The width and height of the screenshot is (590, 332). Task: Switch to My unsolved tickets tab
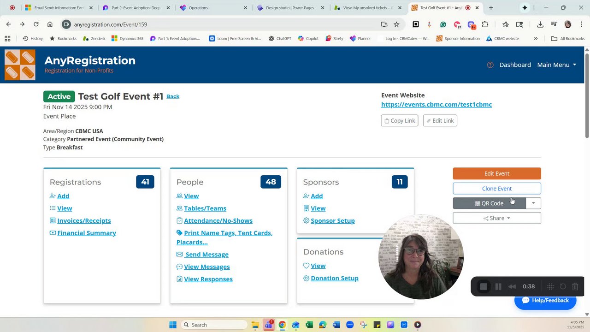click(x=369, y=8)
